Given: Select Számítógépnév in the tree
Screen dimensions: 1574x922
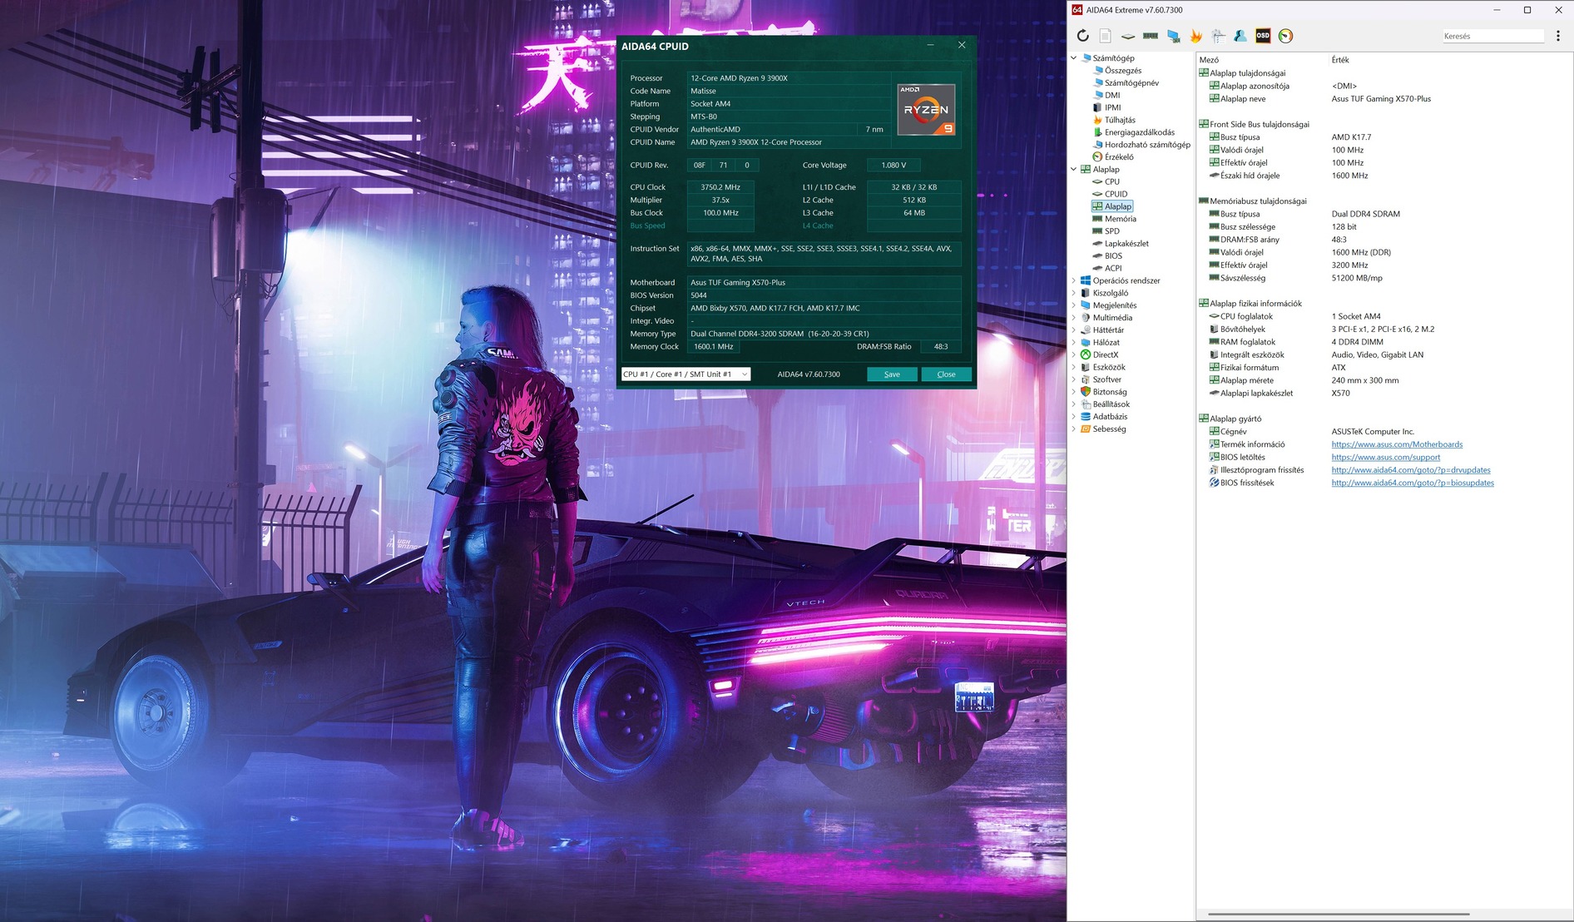Looking at the screenshot, I should click(1131, 83).
